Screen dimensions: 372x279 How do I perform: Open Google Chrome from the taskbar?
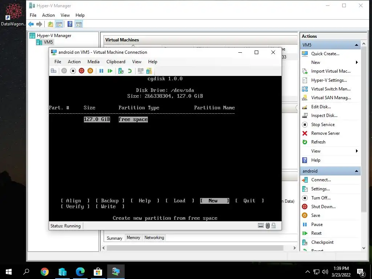[x=45, y=272]
